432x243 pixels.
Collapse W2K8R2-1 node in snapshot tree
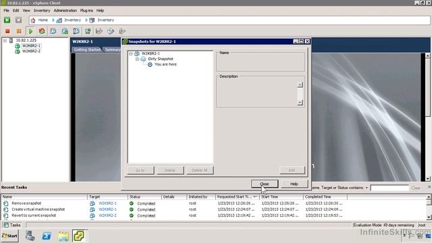tap(131, 53)
